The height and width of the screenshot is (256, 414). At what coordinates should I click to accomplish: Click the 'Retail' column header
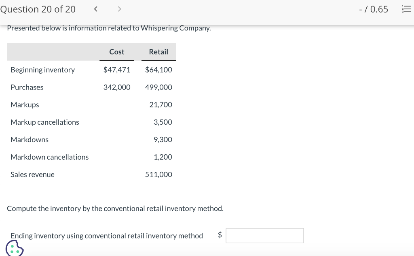click(x=158, y=52)
